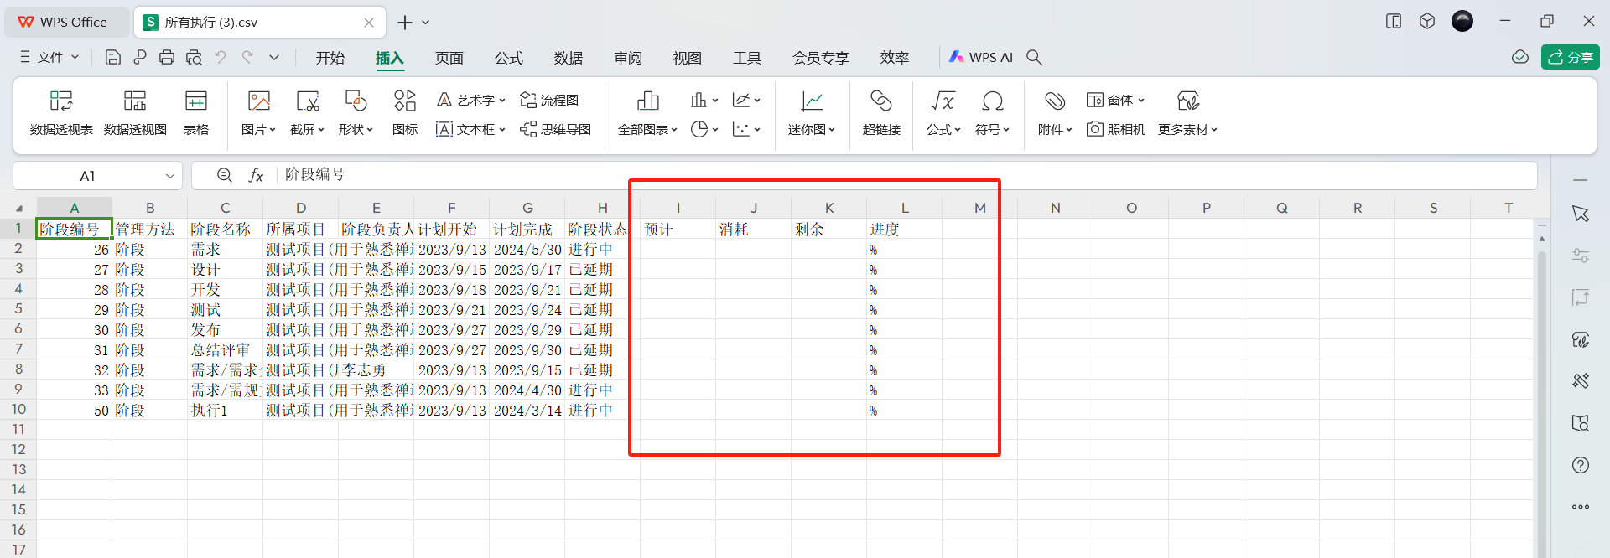
Task: Open 全部图表 all charts
Action: [647, 113]
